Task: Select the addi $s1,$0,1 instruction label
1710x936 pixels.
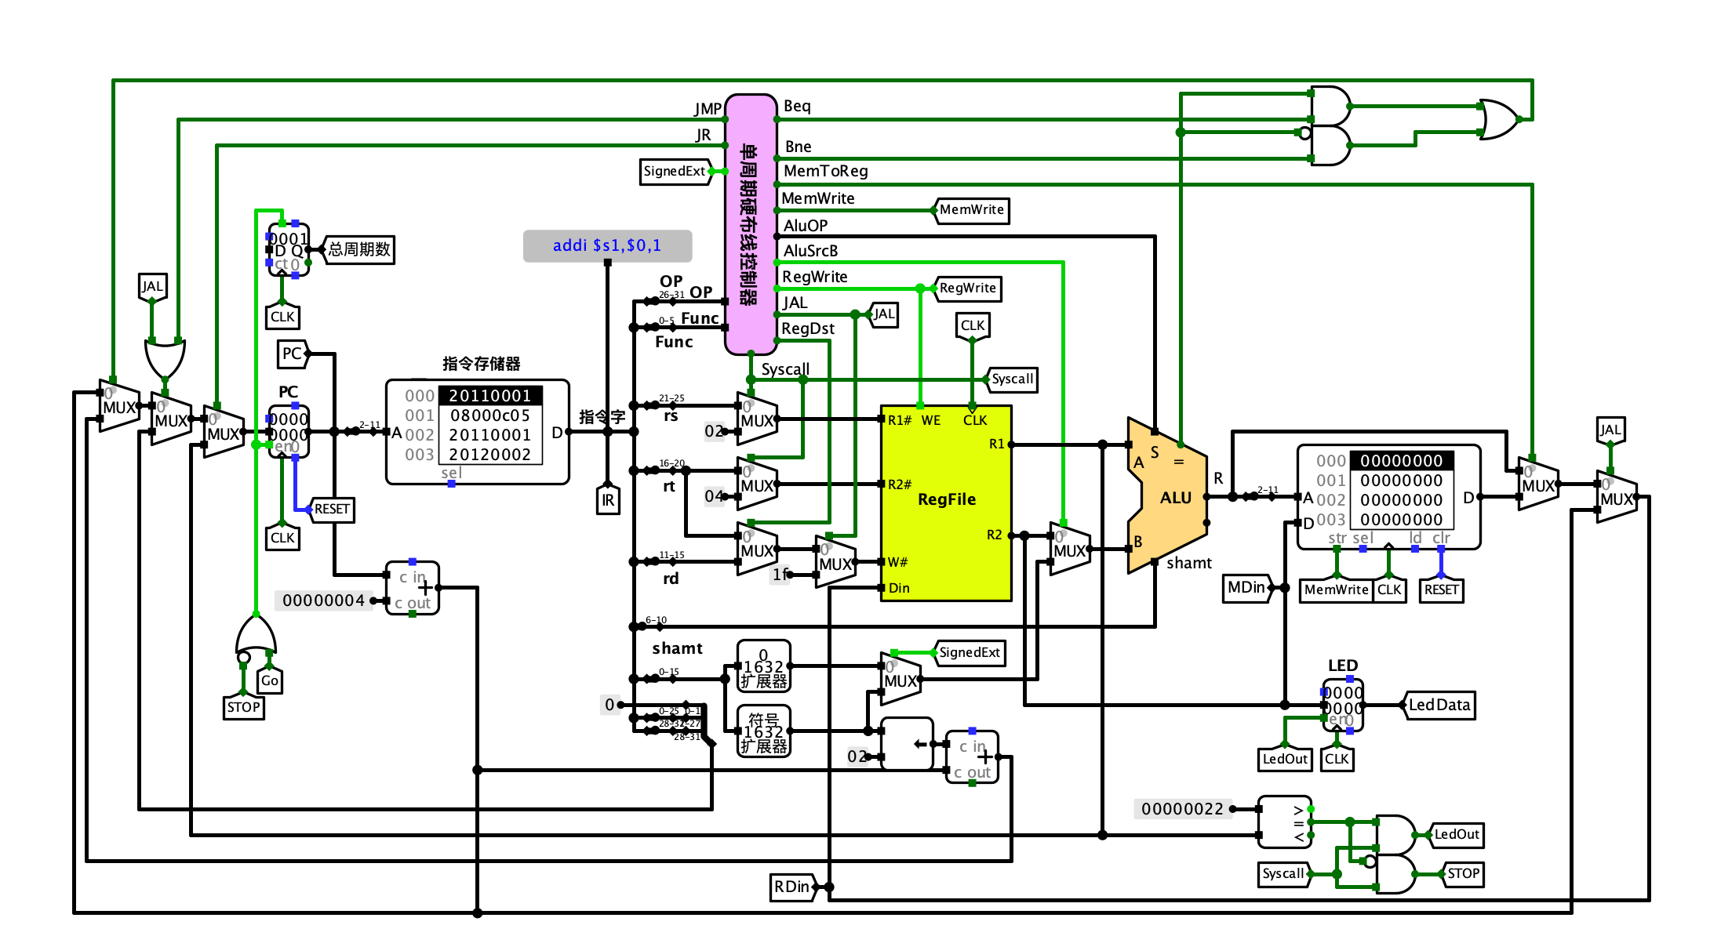Action: pos(607,245)
